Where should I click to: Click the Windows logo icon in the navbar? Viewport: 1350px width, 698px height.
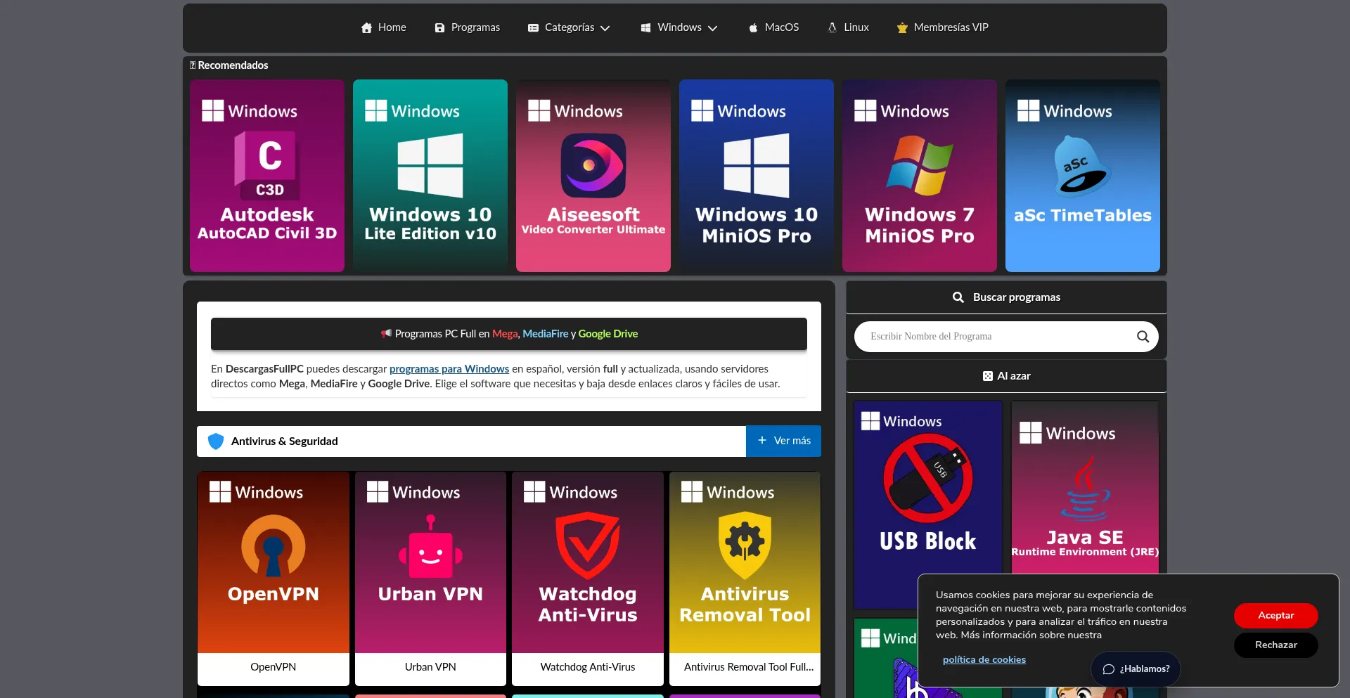[645, 27]
